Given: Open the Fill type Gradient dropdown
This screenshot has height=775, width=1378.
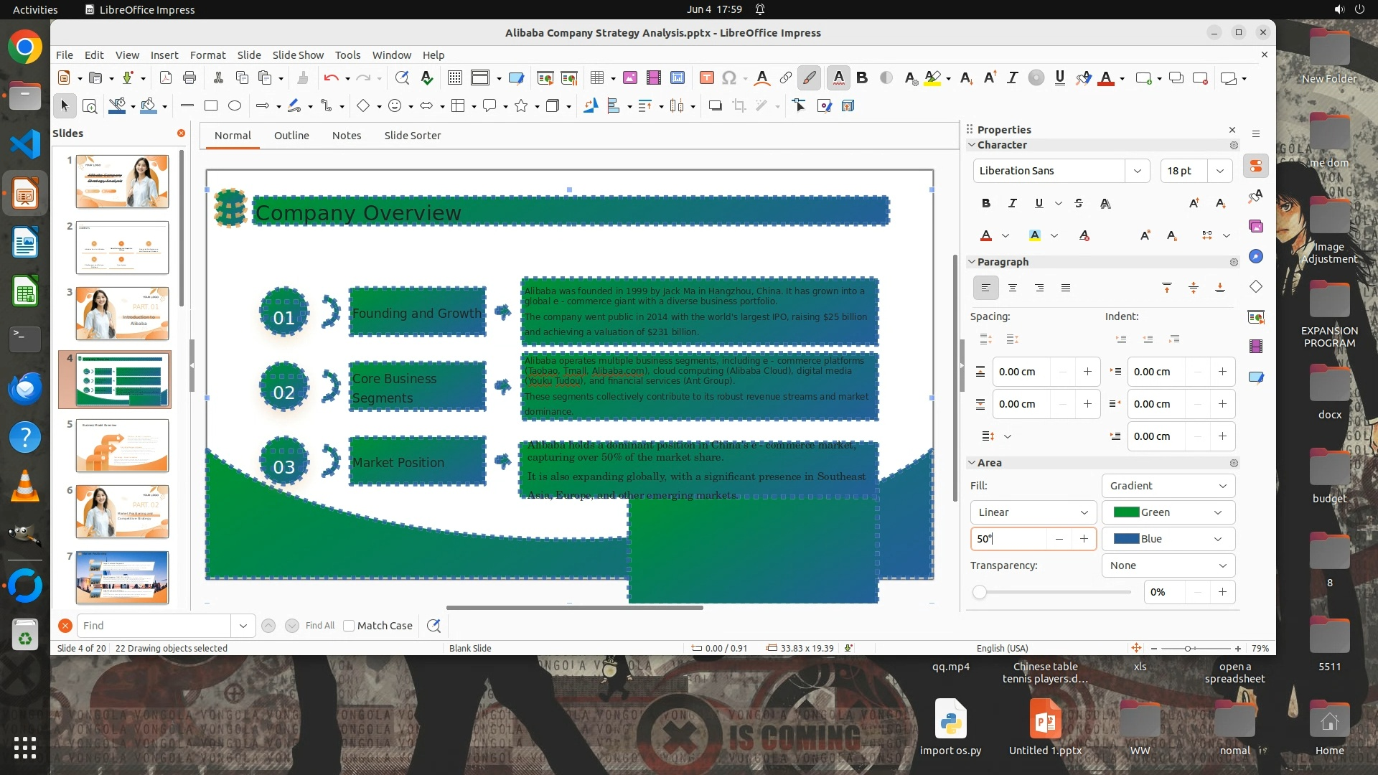Looking at the screenshot, I should 1168,486.
